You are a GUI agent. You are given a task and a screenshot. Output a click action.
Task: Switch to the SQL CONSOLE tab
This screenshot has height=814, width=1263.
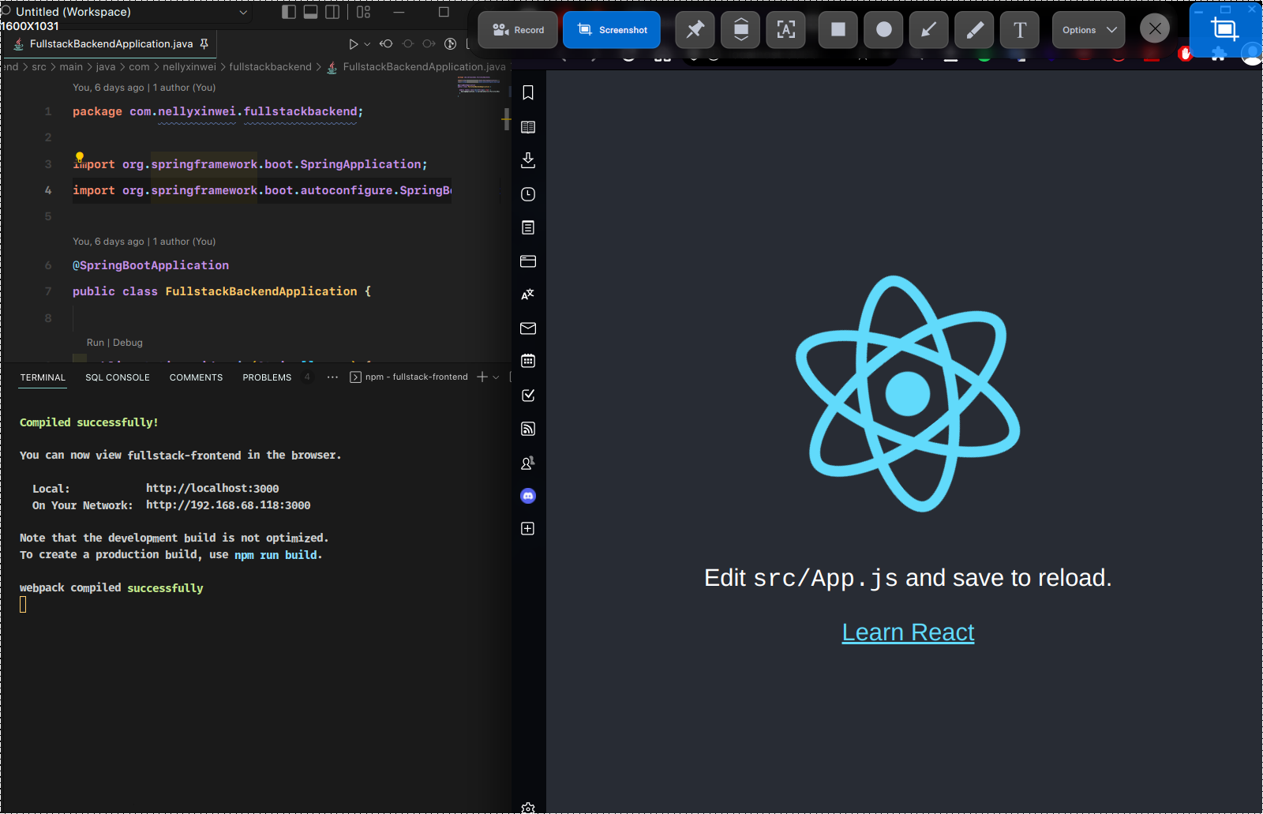[x=118, y=377]
